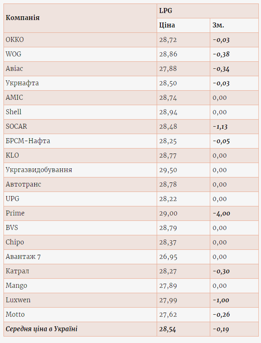Viewport: 261px width, 343px height.
Task: Click the UPG company cell
Action: pos(13,199)
